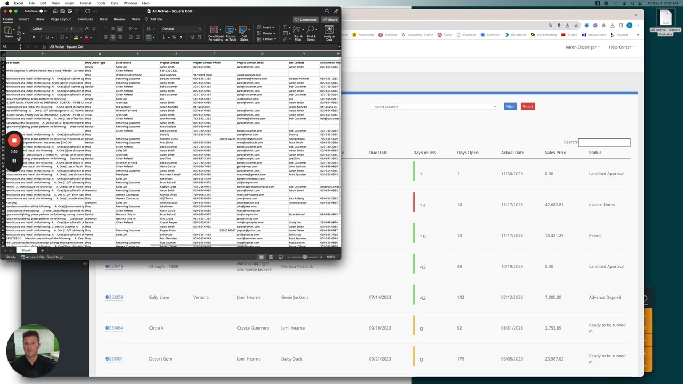Click the Comma Style icon

click(x=181, y=37)
